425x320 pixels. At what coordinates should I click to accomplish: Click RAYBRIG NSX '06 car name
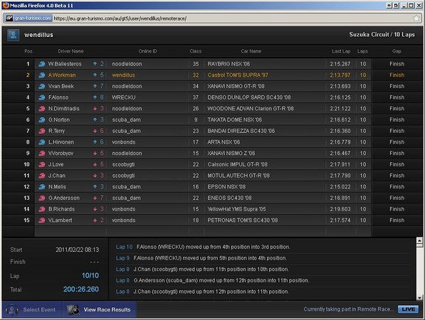pos(229,64)
